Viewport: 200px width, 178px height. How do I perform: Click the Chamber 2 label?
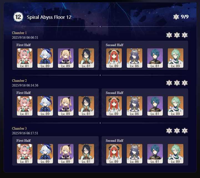[19, 81]
